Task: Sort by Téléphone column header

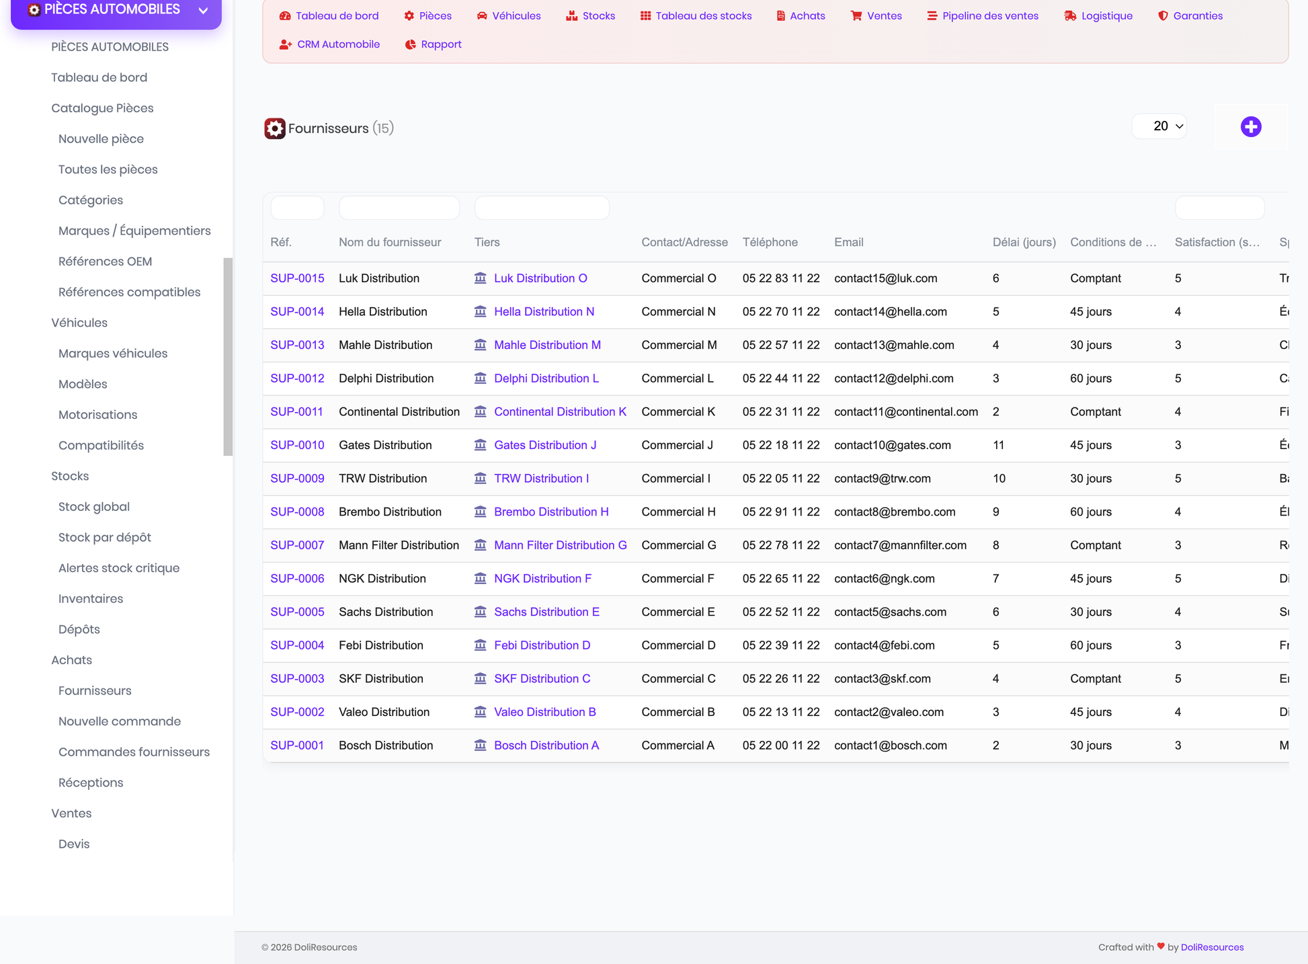Action: (x=770, y=242)
